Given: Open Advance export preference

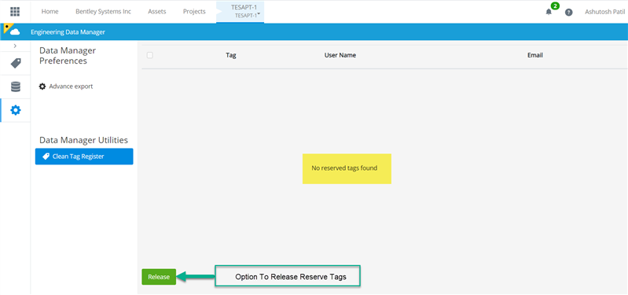Looking at the screenshot, I should (66, 87).
